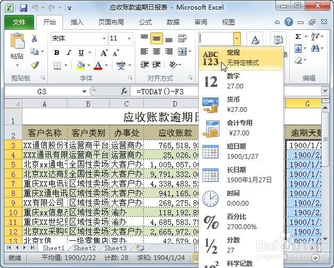The width and height of the screenshot is (334, 268).
Task: Click the text orientation icon
Action: 173,64
